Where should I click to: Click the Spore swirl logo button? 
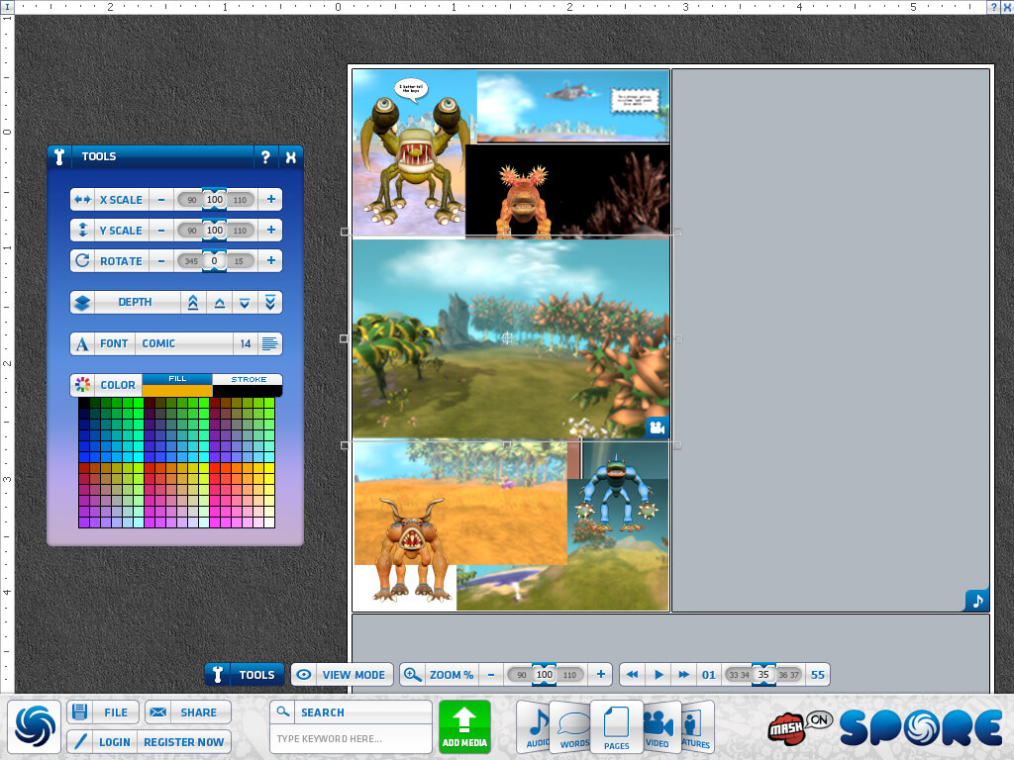[35, 726]
